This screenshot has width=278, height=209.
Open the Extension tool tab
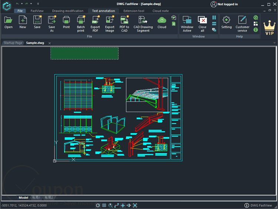pyautogui.click(x=134, y=11)
